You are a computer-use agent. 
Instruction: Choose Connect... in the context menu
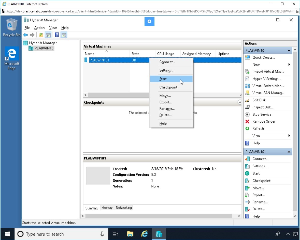pyautogui.click(x=171, y=62)
